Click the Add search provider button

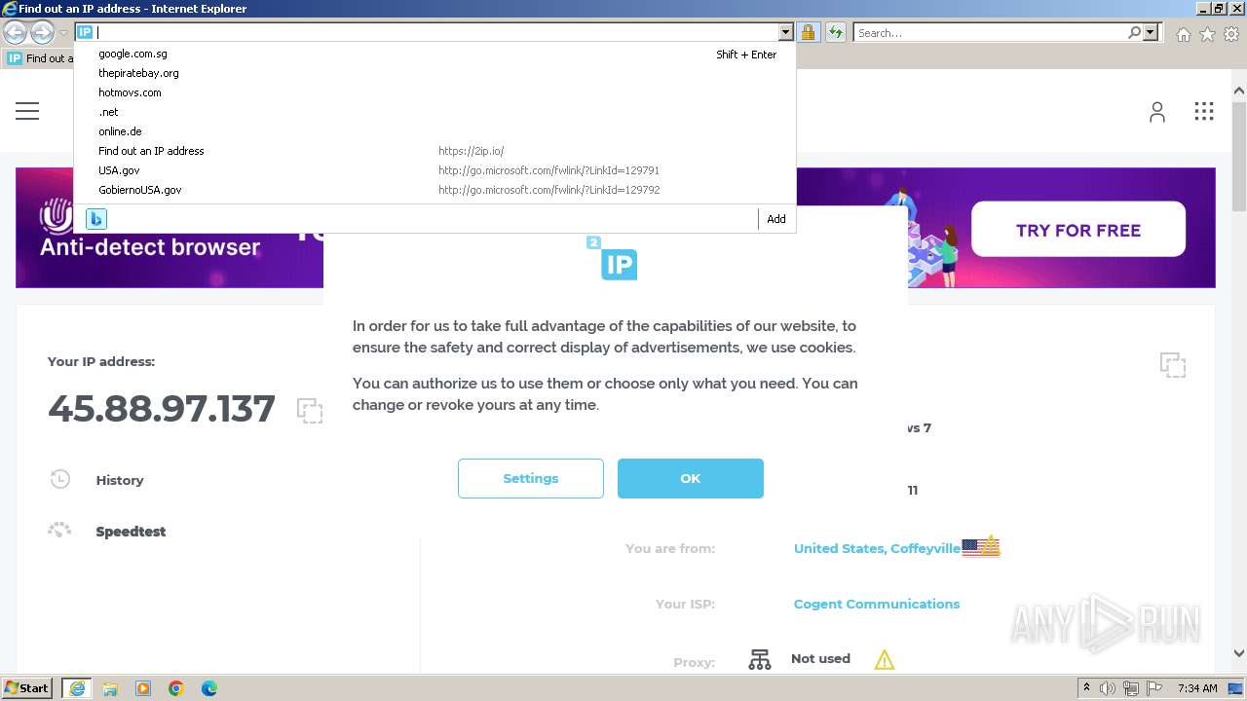[x=776, y=219]
